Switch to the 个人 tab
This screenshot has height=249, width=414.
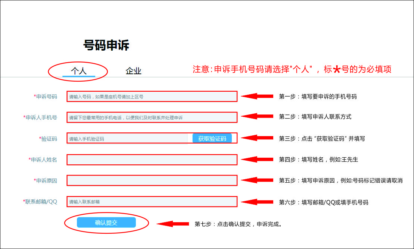[x=79, y=71]
